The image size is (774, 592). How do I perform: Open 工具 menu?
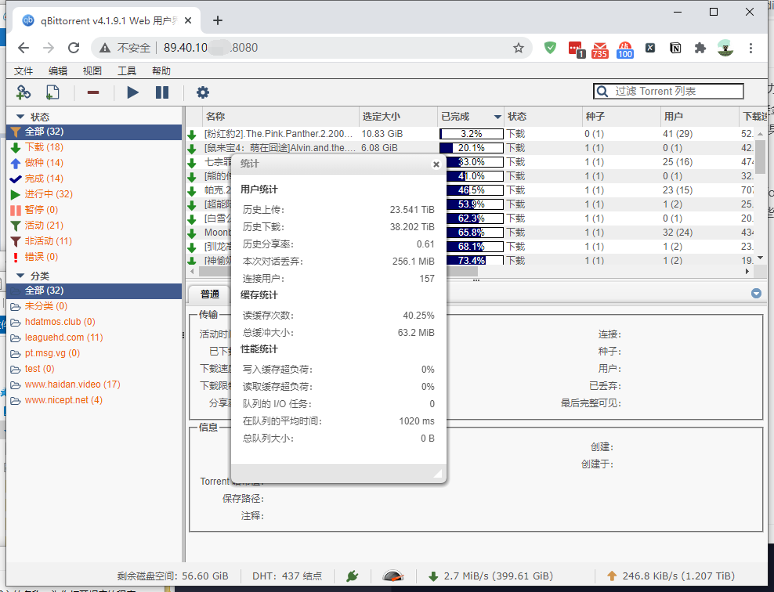[x=127, y=71]
